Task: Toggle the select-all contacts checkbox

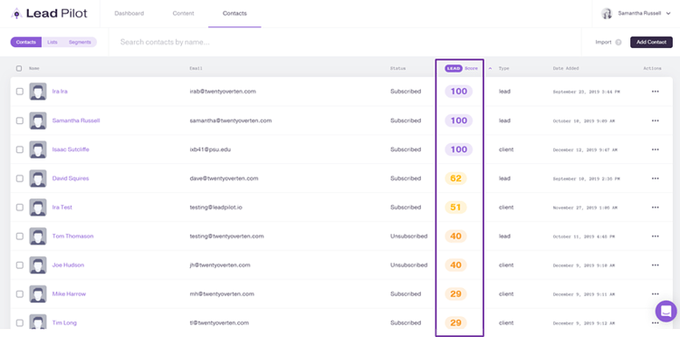Action: pos(19,69)
